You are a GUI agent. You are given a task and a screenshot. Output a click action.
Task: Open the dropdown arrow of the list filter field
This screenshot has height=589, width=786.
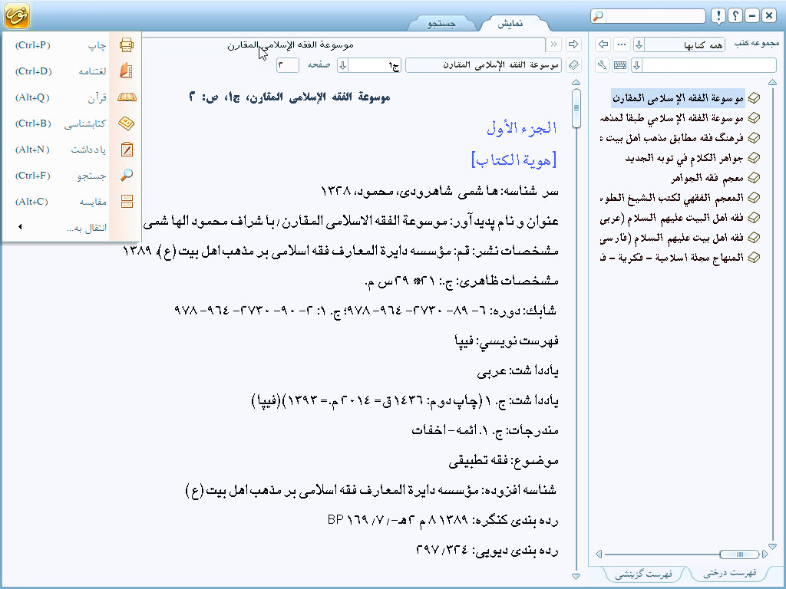(637, 65)
